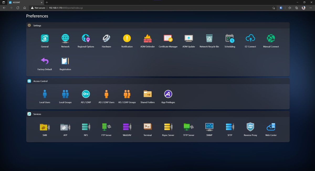Open SNMP monitor icon

(209, 127)
